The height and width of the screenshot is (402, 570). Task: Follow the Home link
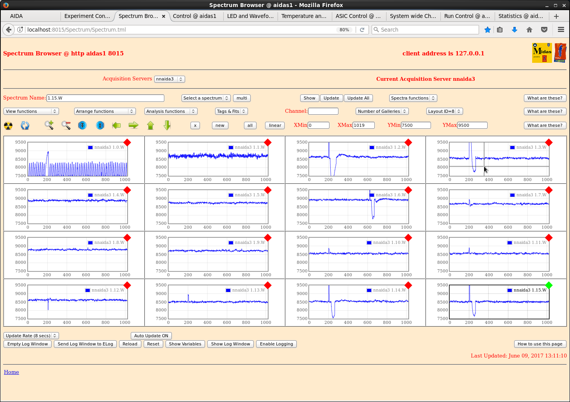point(11,372)
